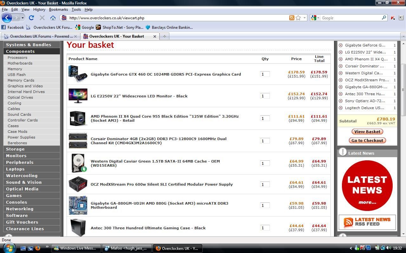Open the Systems & Bundles section
This screenshot has height=253, width=406.
point(29,45)
